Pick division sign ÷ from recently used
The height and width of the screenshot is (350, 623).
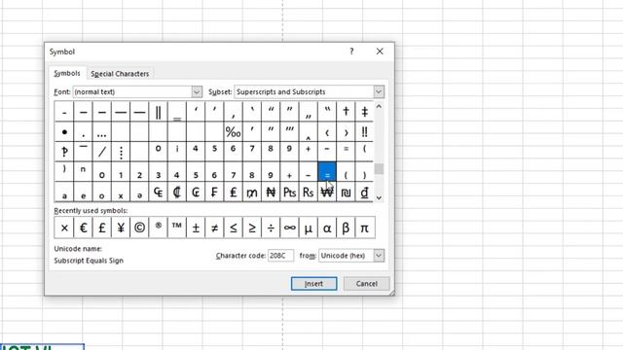pos(271,227)
